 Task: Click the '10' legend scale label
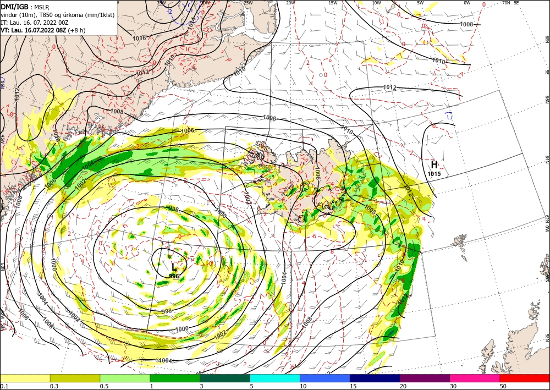[x=304, y=386]
